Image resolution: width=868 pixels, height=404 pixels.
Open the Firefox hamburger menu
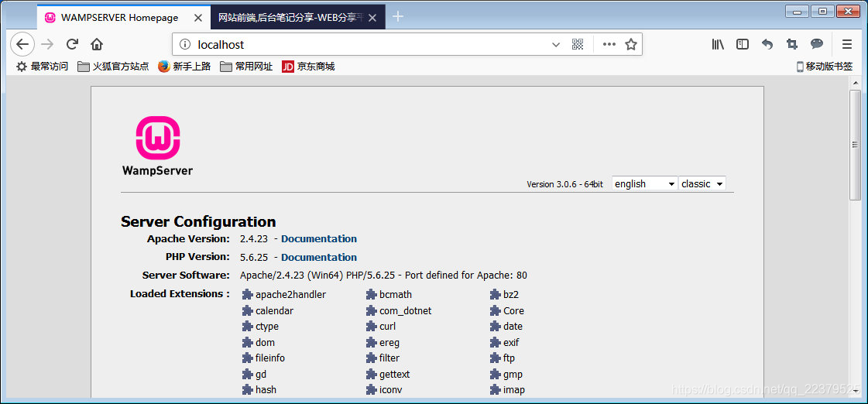[847, 44]
